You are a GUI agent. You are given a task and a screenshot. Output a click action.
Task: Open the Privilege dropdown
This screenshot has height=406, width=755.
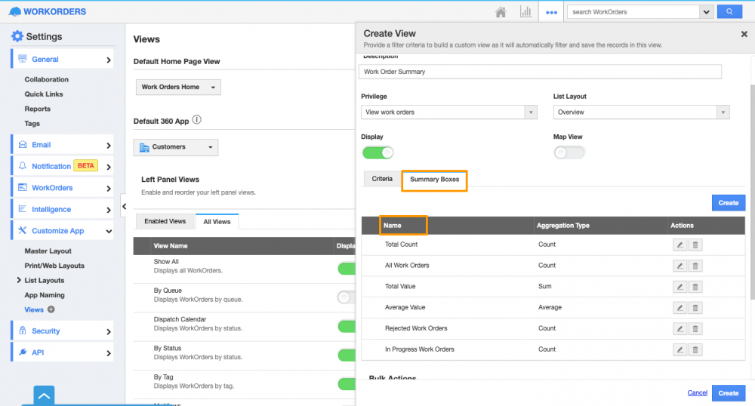point(448,112)
